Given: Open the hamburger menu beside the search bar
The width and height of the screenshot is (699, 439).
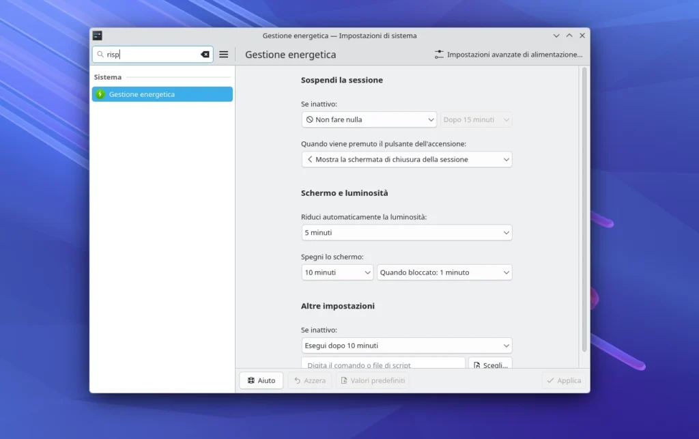Looking at the screenshot, I should (224, 54).
